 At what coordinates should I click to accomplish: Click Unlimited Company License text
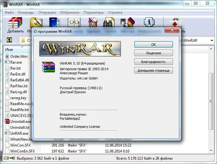click(x=80, y=127)
